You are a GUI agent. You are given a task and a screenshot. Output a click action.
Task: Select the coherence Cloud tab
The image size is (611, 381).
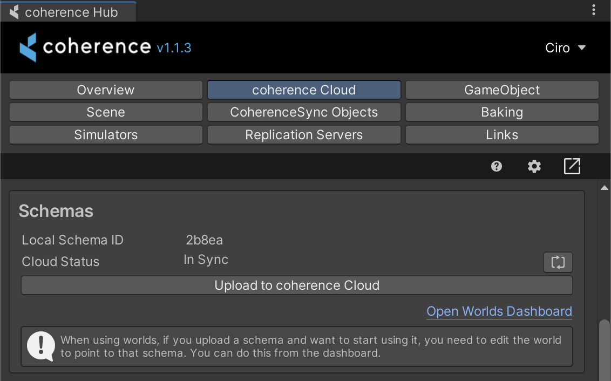coord(304,90)
